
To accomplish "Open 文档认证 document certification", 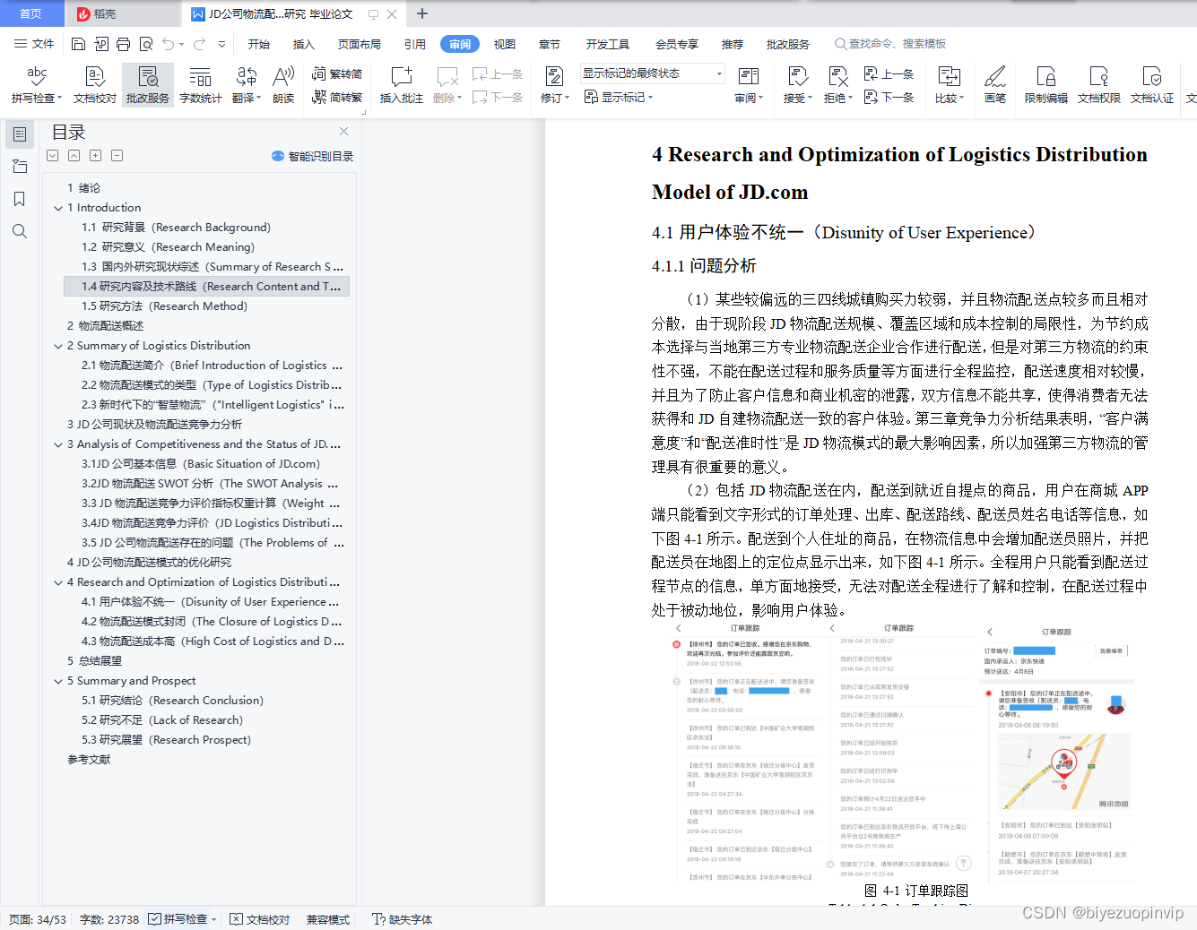I will tap(1152, 85).
